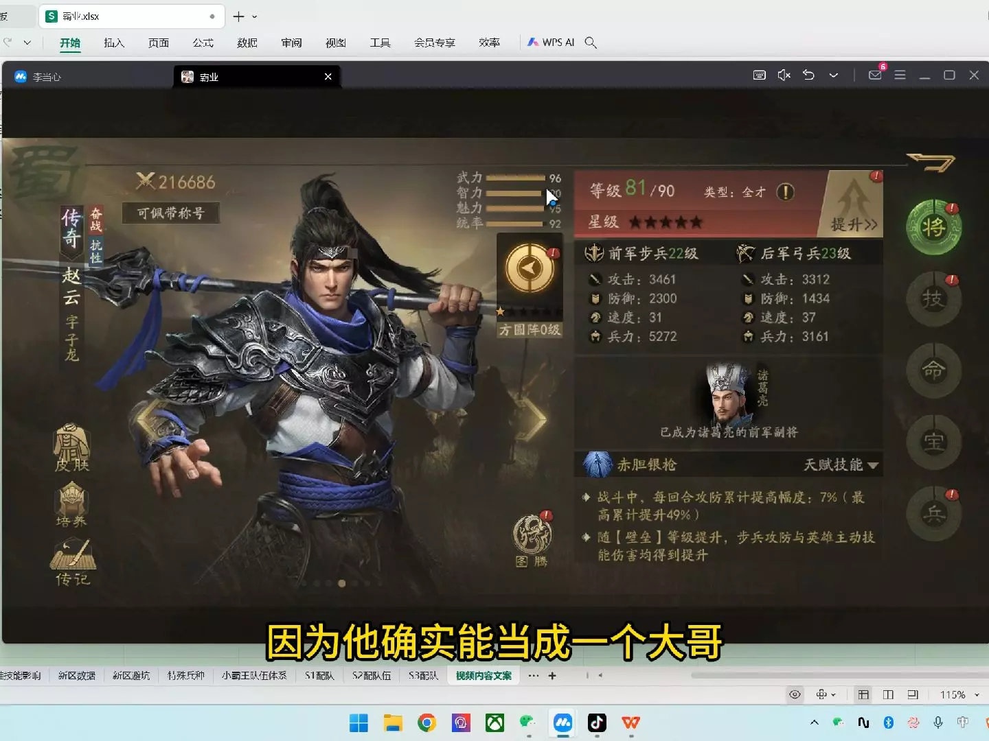The height and width of the screenshot is (741, 989).
Task: Open the 宝 treasure round button
Action: 933,443
